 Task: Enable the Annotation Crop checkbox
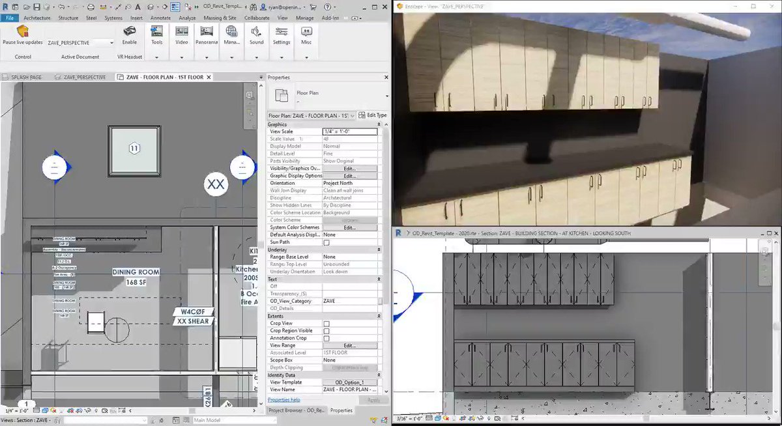(x=326, y=338)
